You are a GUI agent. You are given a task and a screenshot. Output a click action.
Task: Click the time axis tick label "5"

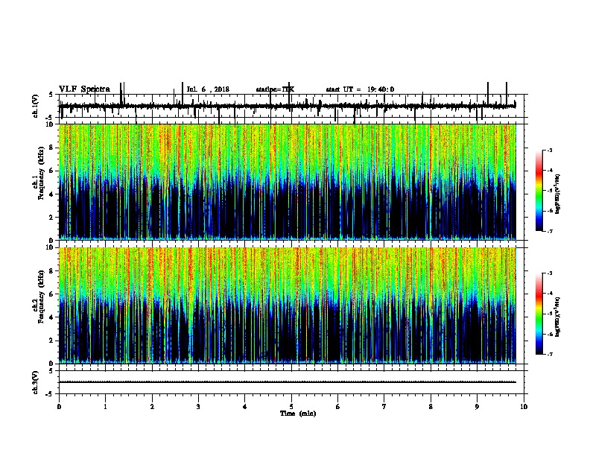tap(291, 407)
